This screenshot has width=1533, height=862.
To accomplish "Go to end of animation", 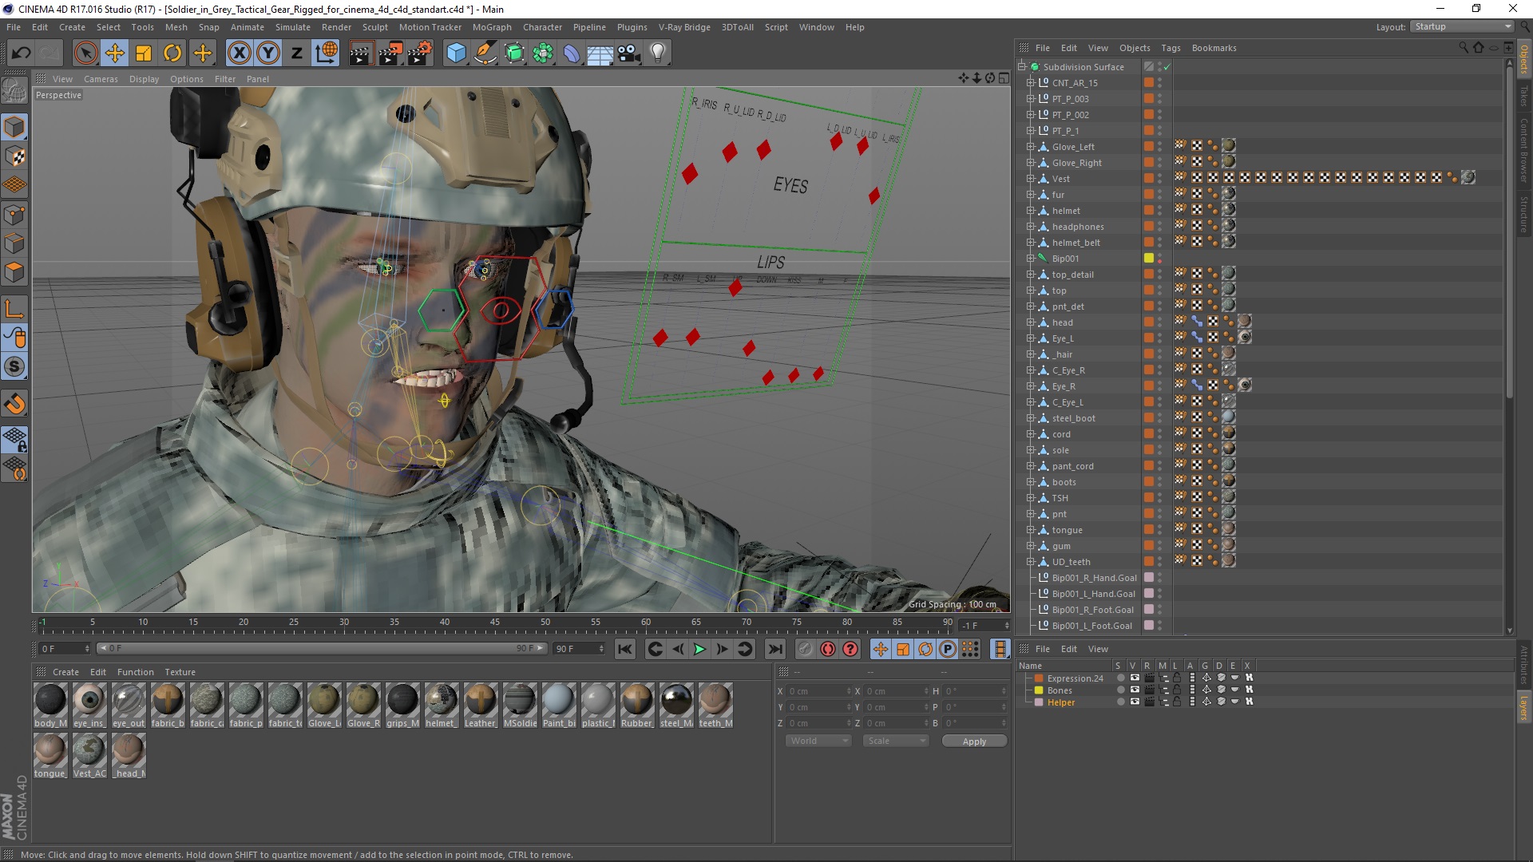I will [x=774, y=649].
